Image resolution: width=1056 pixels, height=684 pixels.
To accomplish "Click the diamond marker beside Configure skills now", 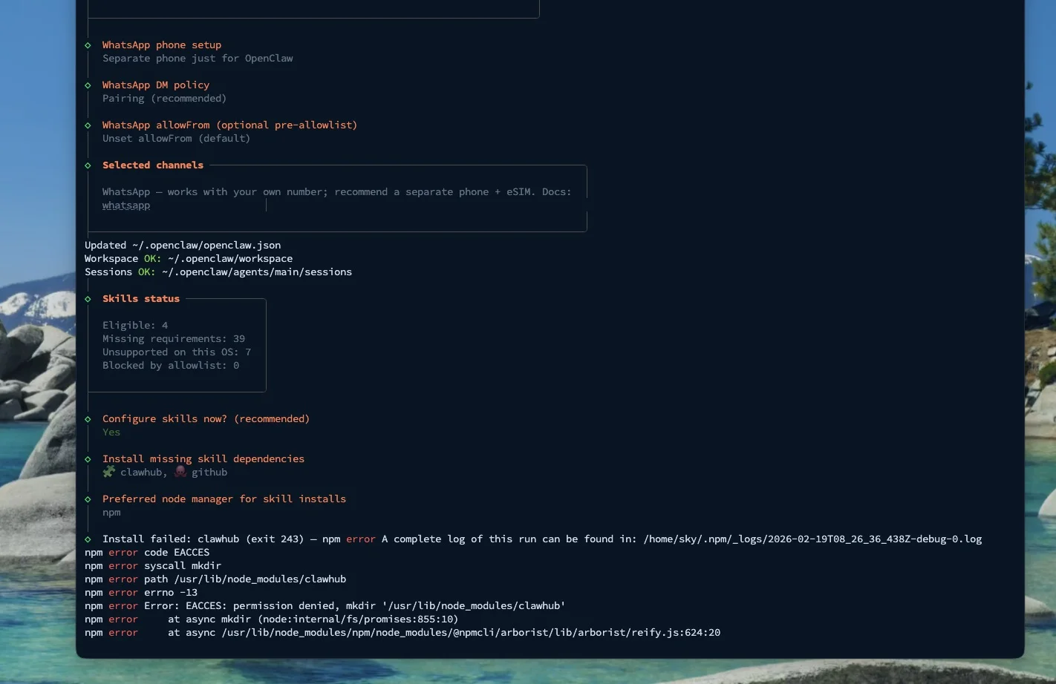I will [x=88, y=419].
